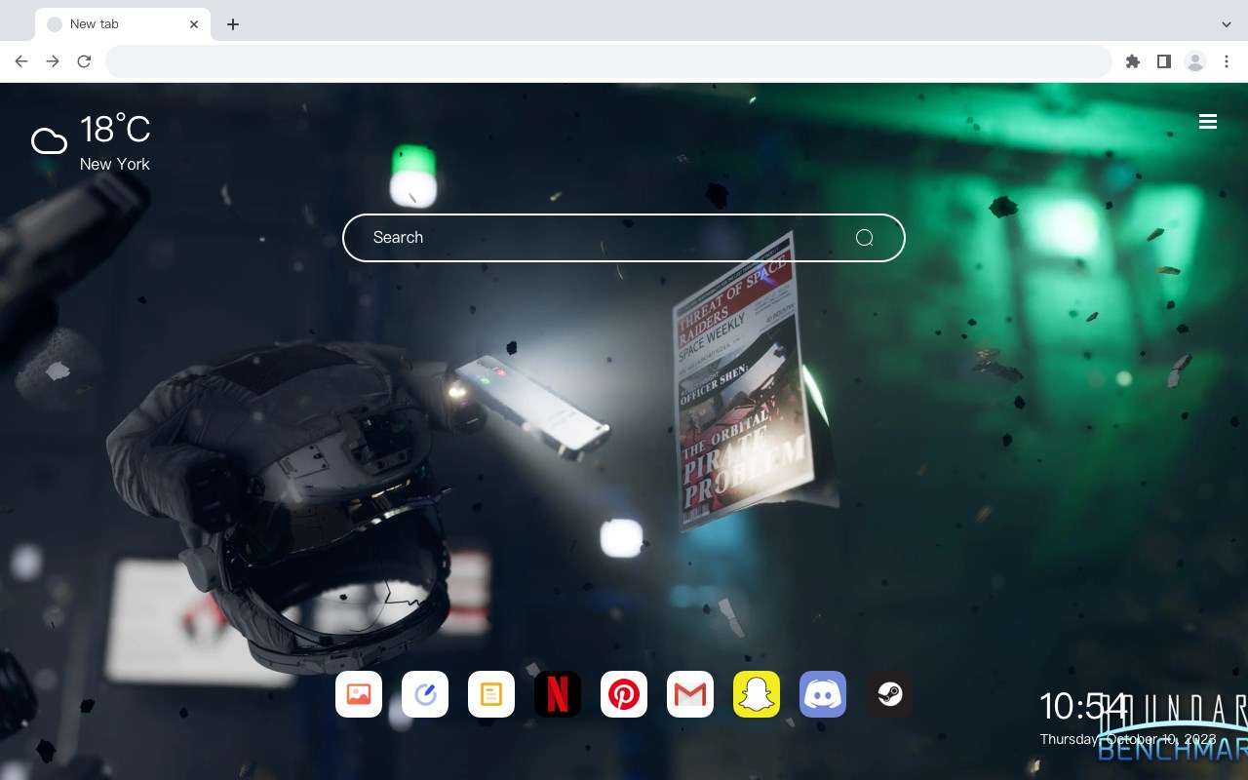Open the Steam shortcut
Viewport: 1248px width, 780px height.
tap(889, 694)
